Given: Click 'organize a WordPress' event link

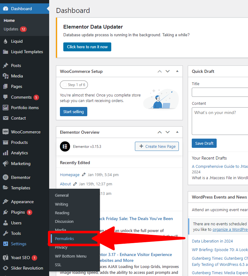Looking at the screenshot, I should [x=230, y=229].
